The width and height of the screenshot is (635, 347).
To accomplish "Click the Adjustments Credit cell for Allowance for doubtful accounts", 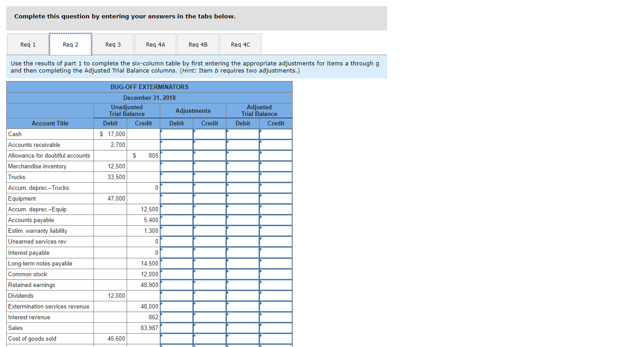I will [x=209, y=155].
